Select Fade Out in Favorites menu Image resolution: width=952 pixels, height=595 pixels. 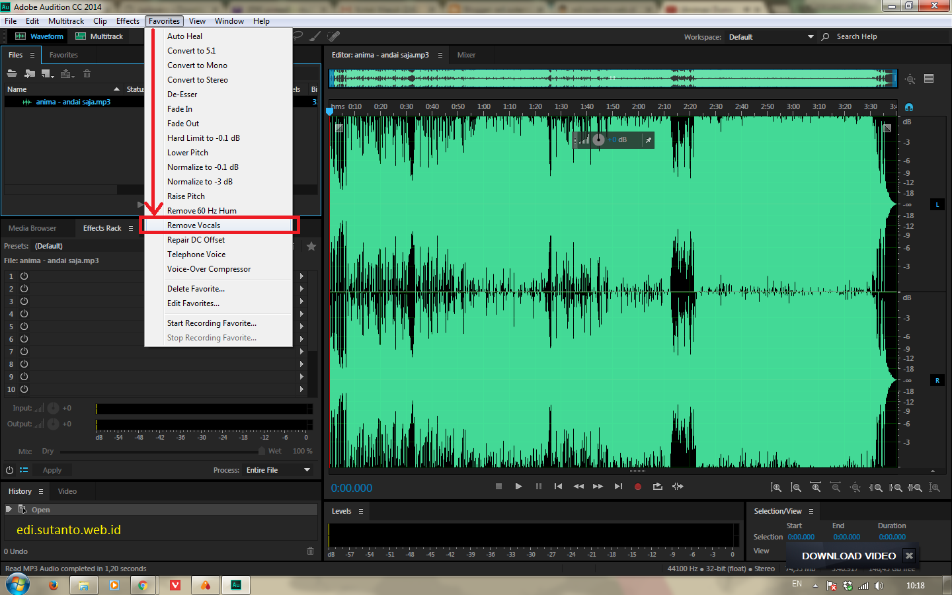(219, 124)
